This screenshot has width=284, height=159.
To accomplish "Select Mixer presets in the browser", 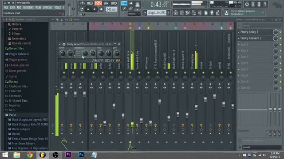I will click(x=18, y=71).
